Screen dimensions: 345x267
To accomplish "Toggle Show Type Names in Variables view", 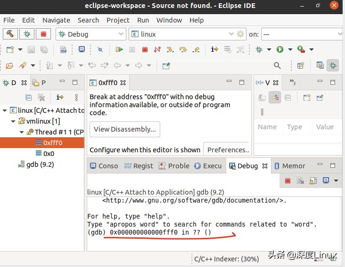I will [263, 98].
